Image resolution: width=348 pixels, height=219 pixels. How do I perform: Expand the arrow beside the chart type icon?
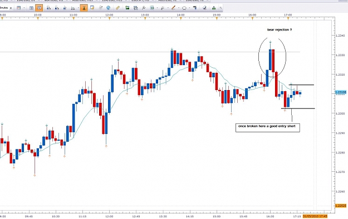[x=24, y=8]
